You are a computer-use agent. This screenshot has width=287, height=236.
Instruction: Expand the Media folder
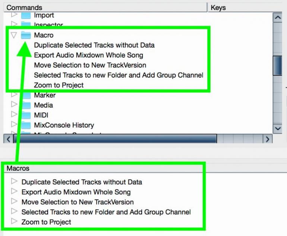(14, 105)
